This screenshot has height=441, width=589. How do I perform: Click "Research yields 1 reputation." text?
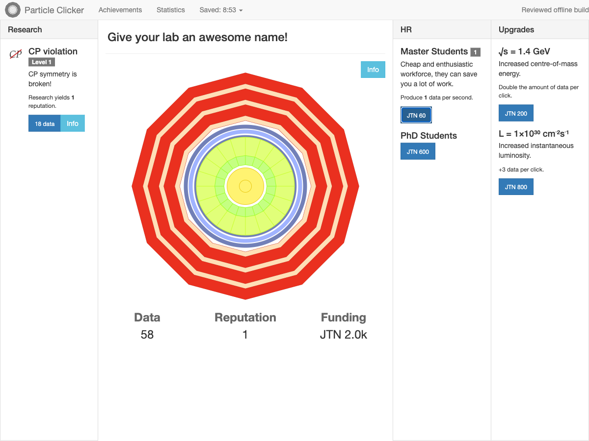(x=52, y=101)
